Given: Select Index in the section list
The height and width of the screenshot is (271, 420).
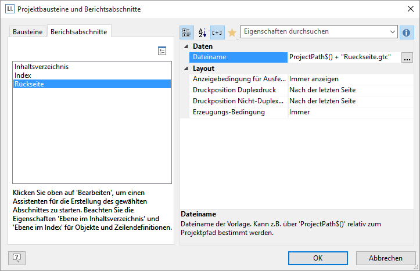Looking at the screenshot, I should click(x=23, y=75).
